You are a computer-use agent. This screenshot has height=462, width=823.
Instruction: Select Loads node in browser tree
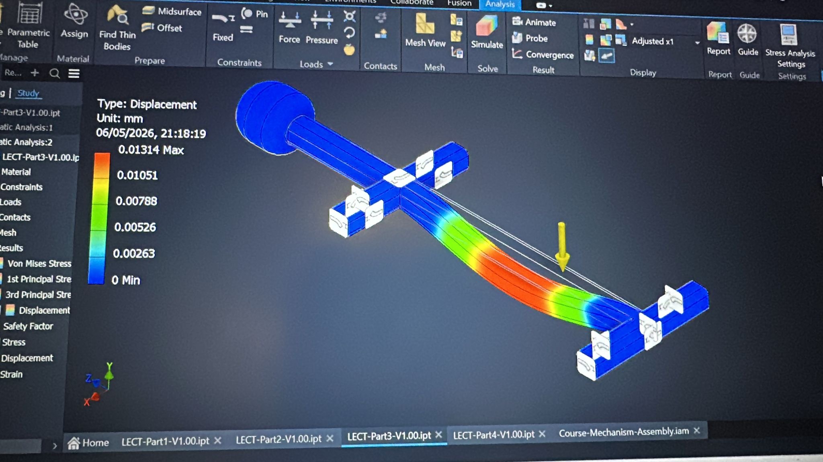[10, 202]
